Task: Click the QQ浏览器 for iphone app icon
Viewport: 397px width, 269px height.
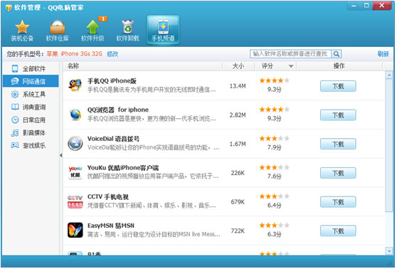Action: point(75,115)
